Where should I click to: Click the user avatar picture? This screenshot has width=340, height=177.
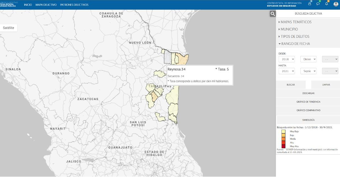[x=336, y=4]
